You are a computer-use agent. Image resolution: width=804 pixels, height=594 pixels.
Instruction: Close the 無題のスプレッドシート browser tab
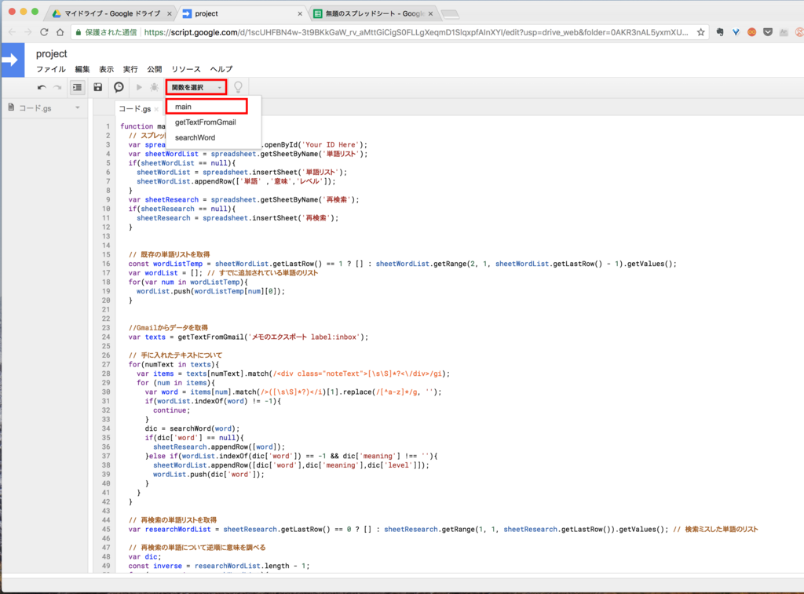431,14
